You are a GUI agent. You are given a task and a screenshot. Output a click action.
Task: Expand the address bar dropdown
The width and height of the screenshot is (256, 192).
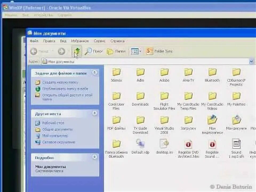[x=251, y=62]
